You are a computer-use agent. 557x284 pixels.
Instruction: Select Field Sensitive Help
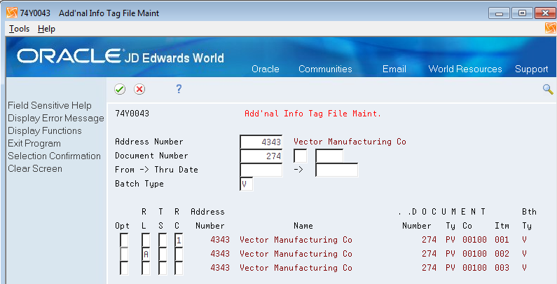[50, 106]
